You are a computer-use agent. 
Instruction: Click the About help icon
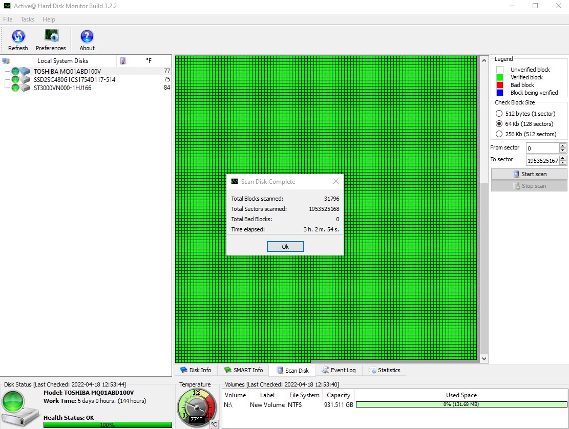pyautogui.click(x=87, y=39)
